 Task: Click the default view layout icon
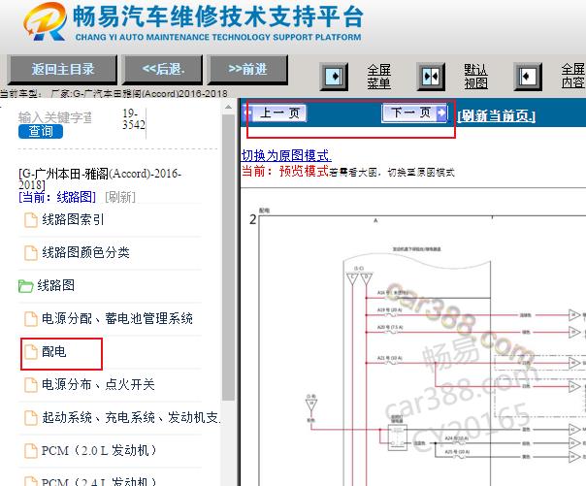tap(431, 77)
